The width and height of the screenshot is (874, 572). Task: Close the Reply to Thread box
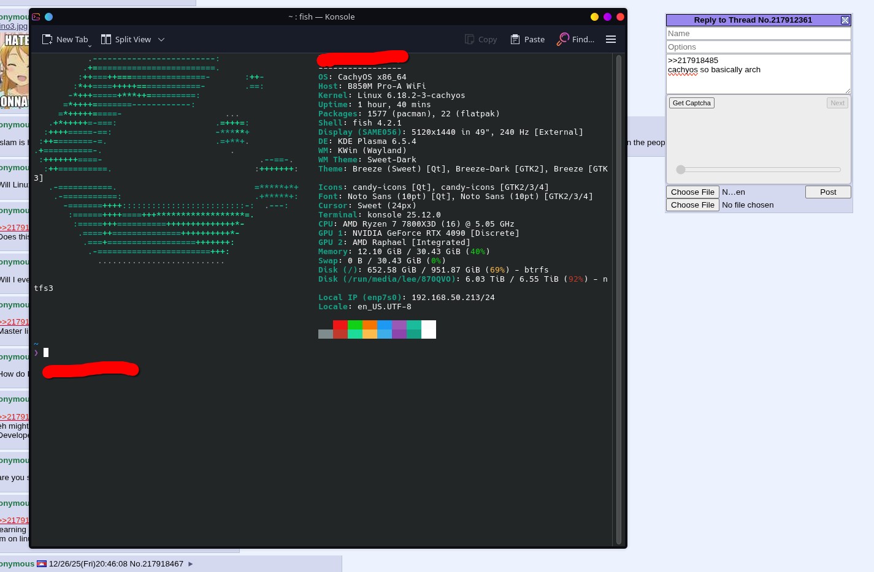[x=845, y=20]
